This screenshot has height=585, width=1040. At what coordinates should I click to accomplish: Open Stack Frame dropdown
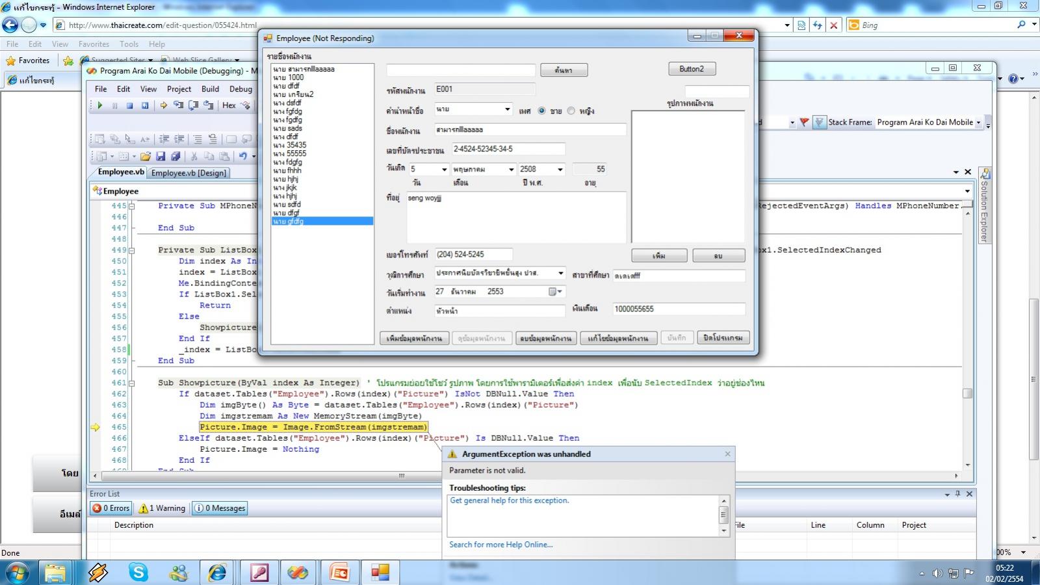point(978,122)
